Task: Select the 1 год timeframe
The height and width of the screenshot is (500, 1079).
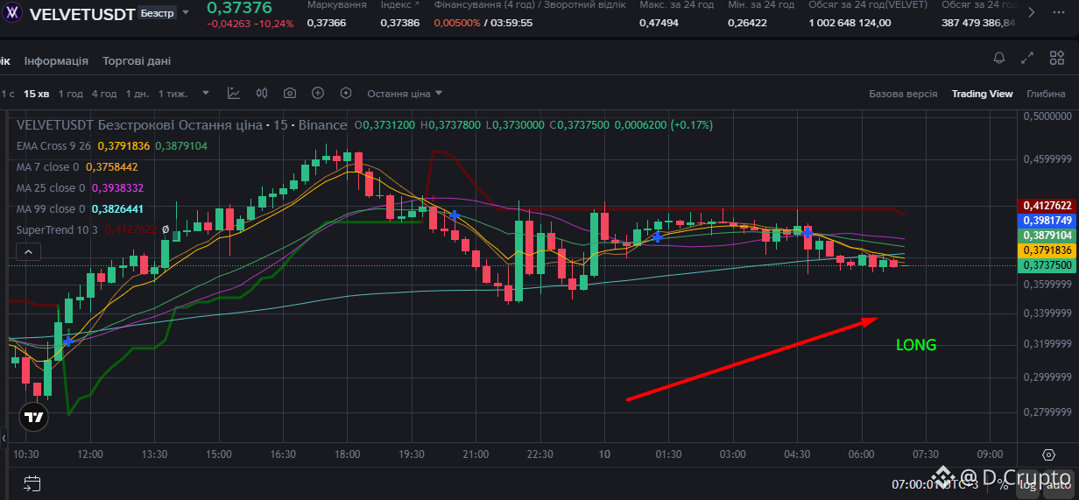Action: (70, 94)
